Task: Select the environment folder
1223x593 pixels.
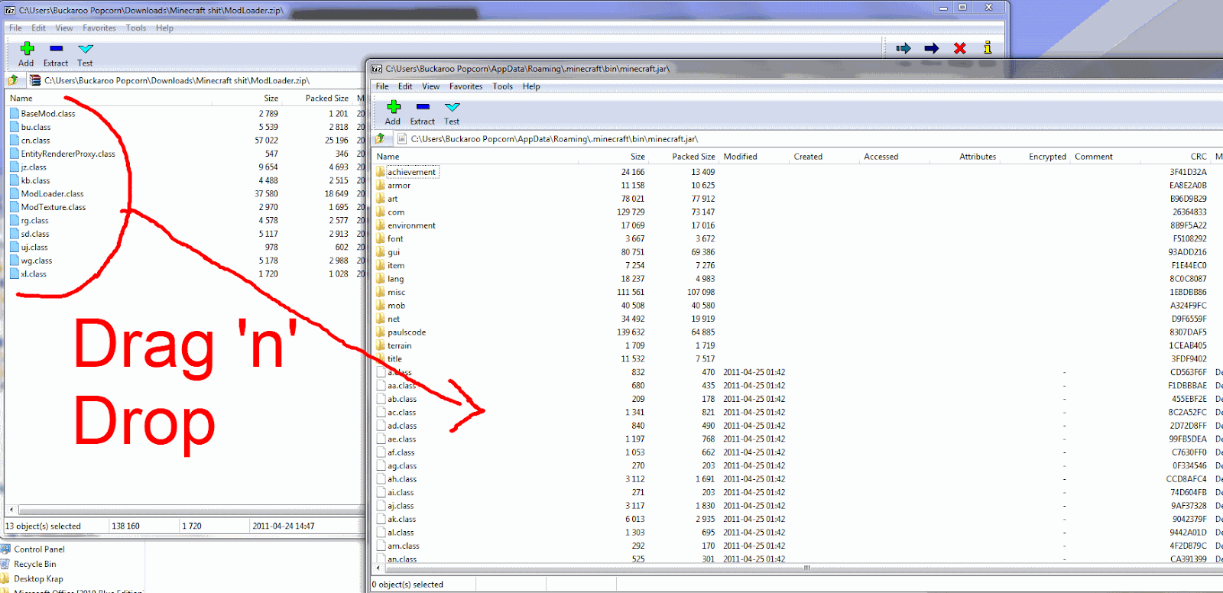Action: 411,225
